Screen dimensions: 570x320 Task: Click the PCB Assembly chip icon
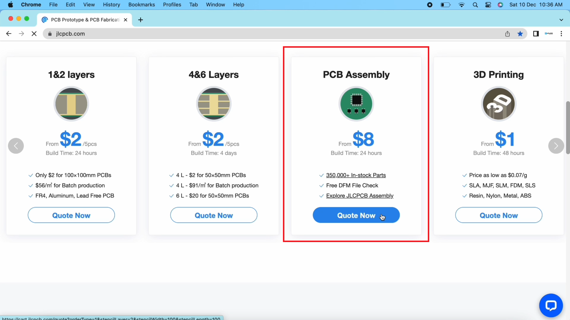[x=356, y=104]
